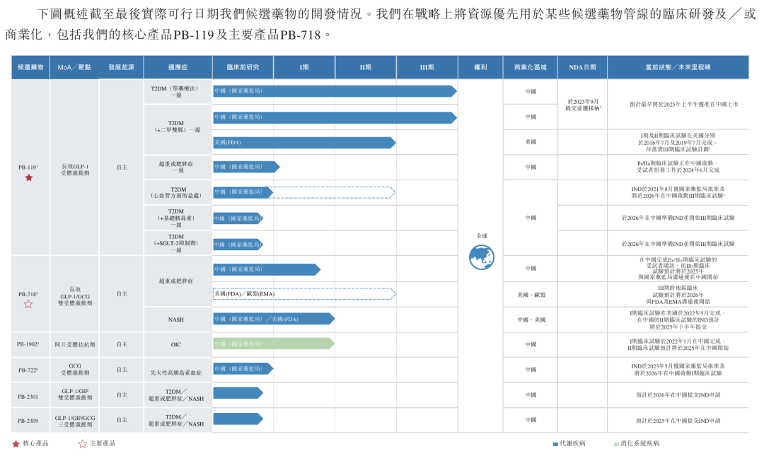Select the 發展起源 column header
Screen dimensions: 764x456
[x=121, y=67]
